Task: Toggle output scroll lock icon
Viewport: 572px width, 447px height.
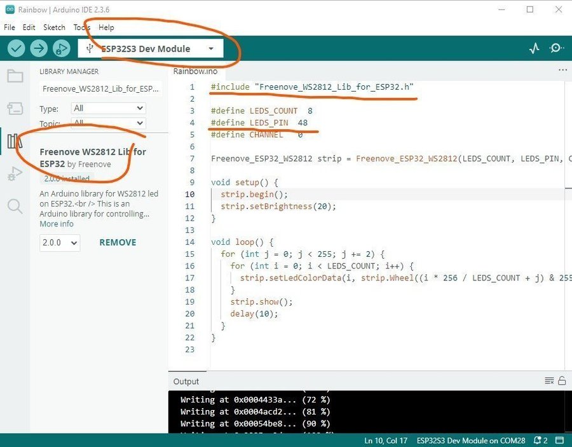Action: click(562, 381)
